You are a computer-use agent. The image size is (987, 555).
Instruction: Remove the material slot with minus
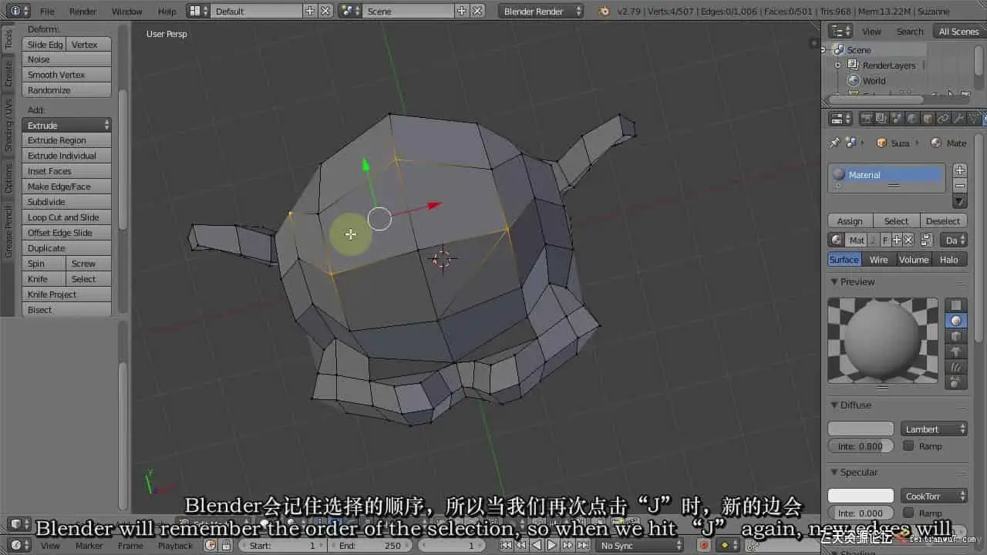(x=959, y=186)
